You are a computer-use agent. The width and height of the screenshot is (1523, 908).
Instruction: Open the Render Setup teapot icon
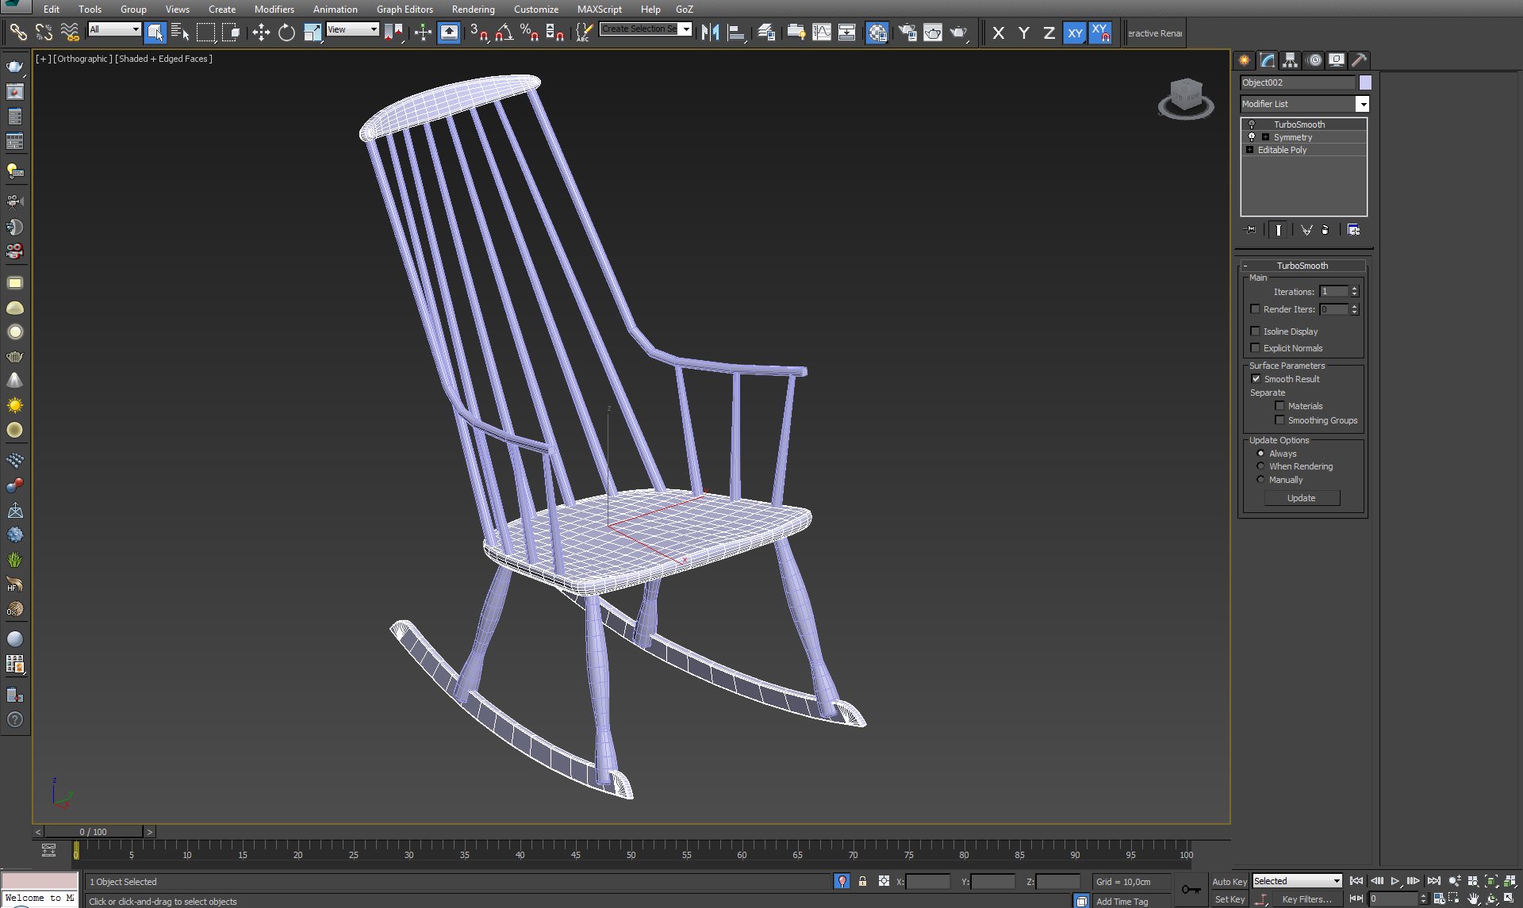click(x=907, y=33)
